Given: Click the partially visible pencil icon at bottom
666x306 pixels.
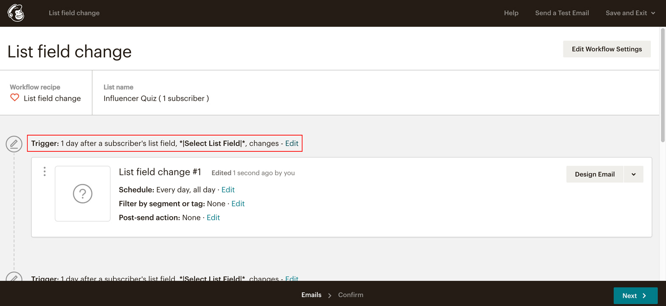Looking at the screenshot, I should pyautogui.click(x=14, y=277).
